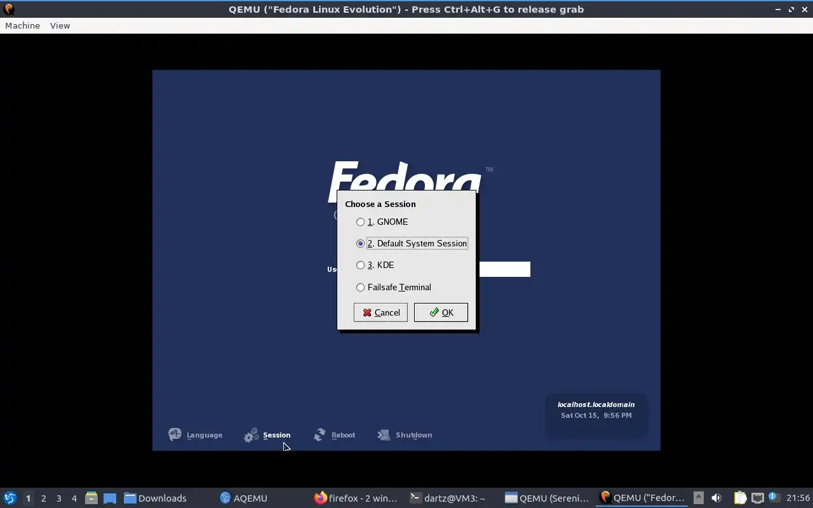Select the GNOME session radio button
Viewport: 813px width, 508px height.
[x=360, y=222]
